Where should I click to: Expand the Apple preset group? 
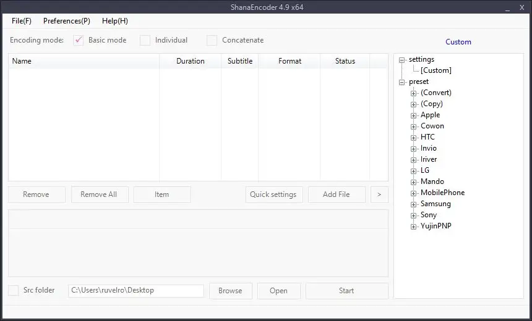(x=413, y=116)
